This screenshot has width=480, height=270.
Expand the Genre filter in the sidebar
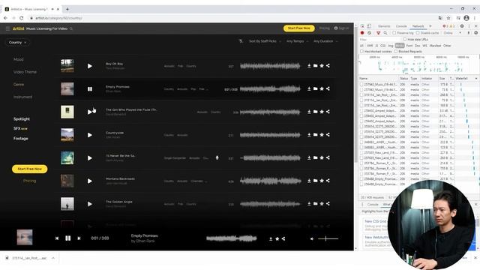[19, 85]
